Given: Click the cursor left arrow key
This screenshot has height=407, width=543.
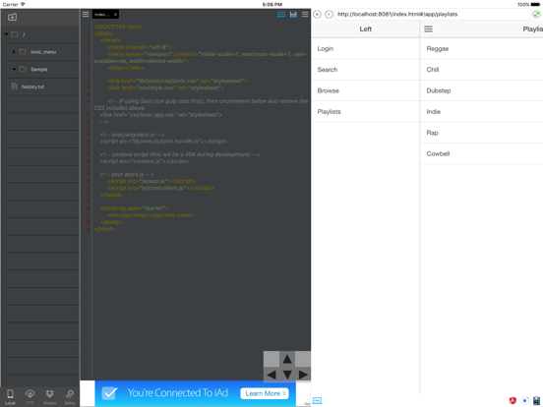Looking at the screenshot, I should click(271, 375).
